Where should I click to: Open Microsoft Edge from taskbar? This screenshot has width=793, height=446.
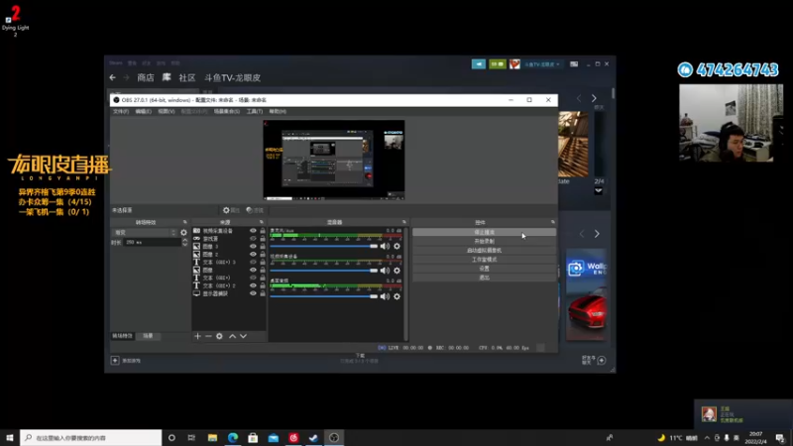tap(233, 438)
